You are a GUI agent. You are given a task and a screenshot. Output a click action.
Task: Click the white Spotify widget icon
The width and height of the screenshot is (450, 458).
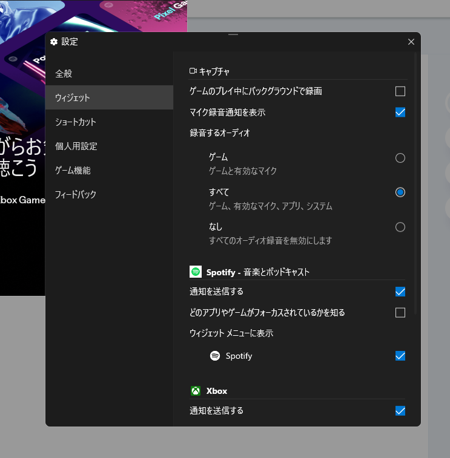(x=215, y=356)
